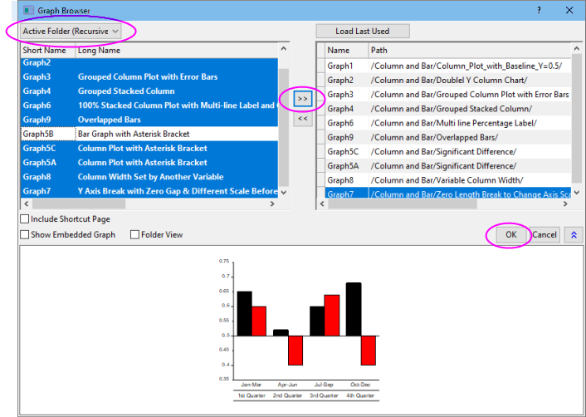Screen dimensions: 586x417
Task: Click the graph preview thumbnail
Action: [x=299, y=331]
